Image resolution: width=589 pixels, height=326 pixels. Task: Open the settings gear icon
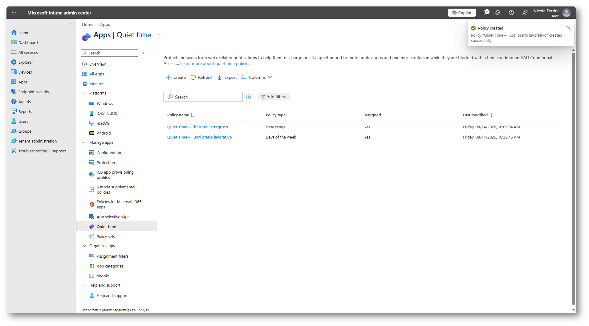pos(498,13)
